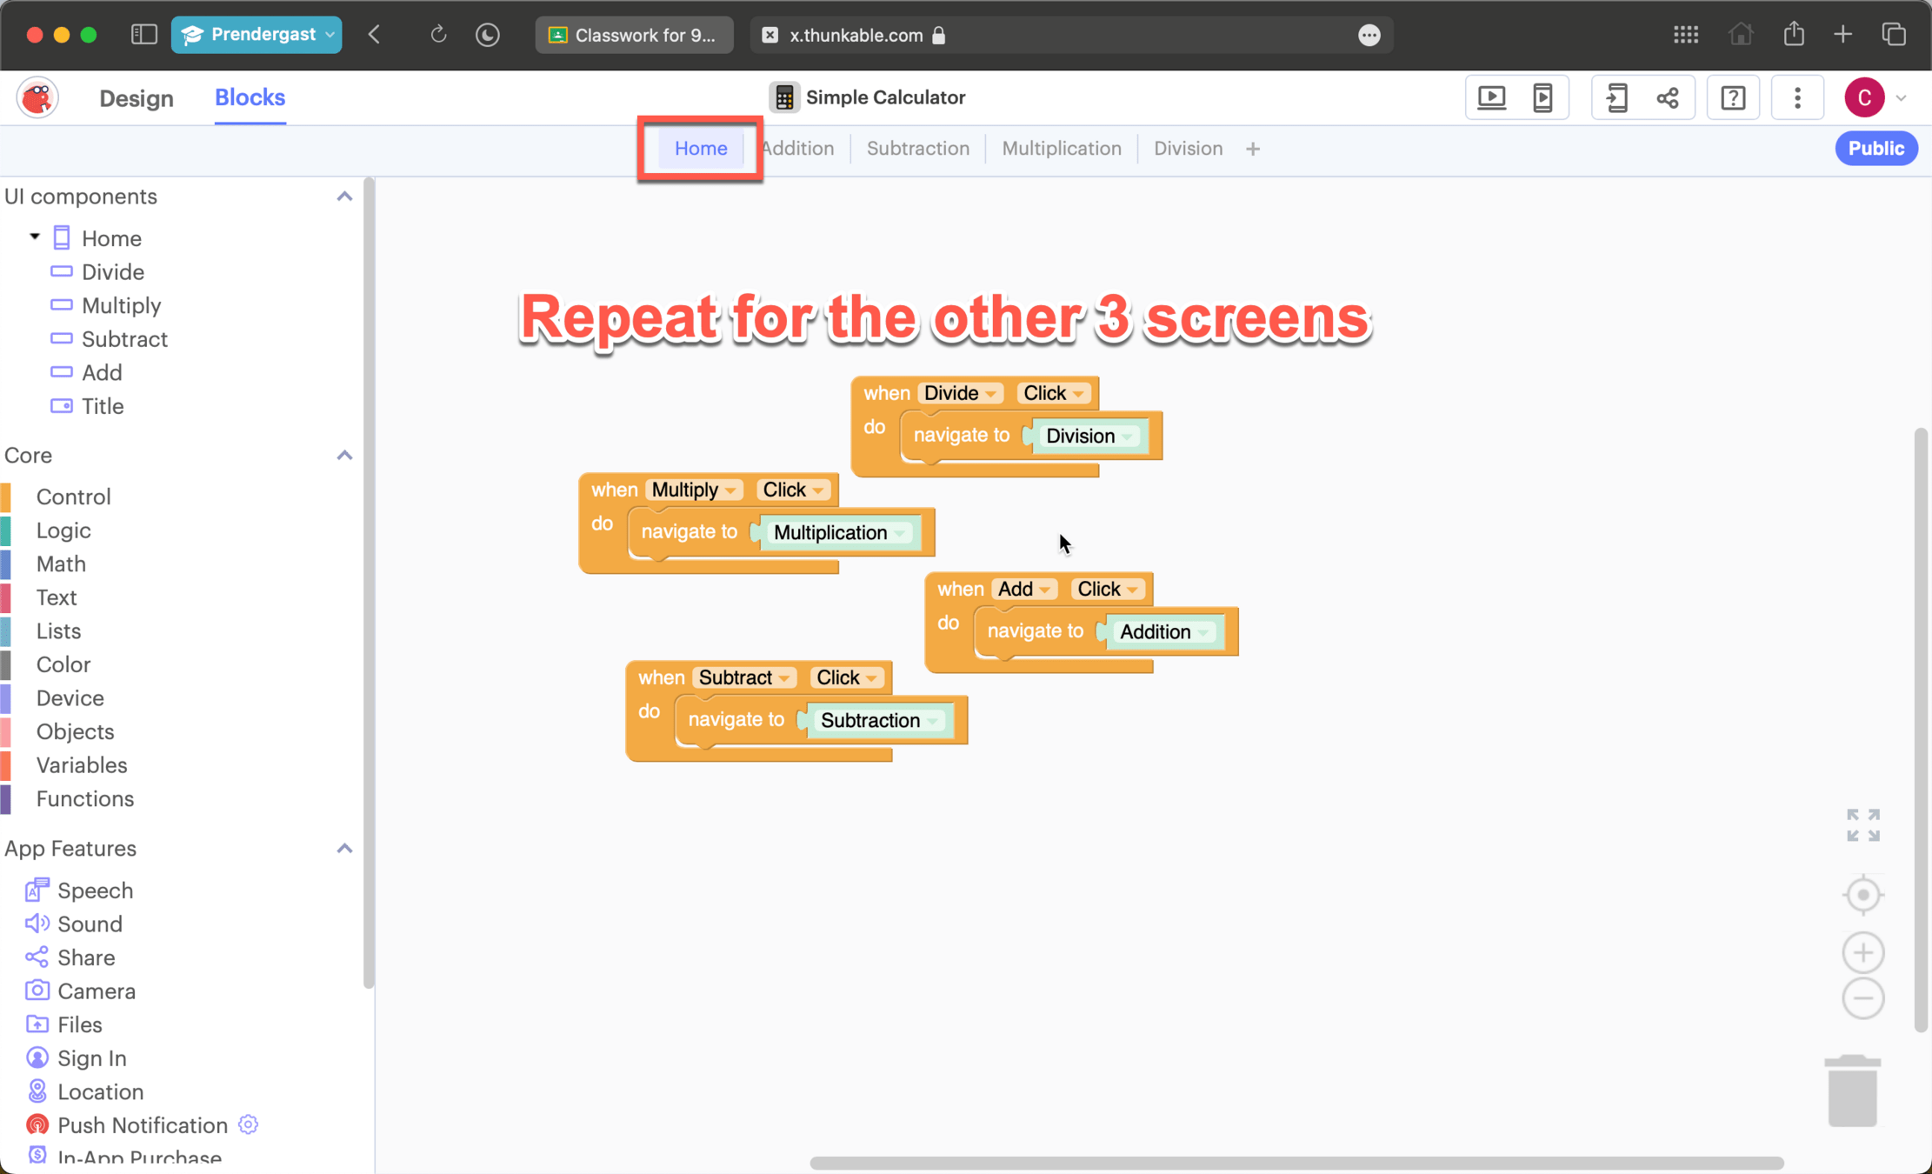1932x1174 pixels.
Task: Click the help question mark icon
Action: pyautogui.click(x=1733, y=97)
